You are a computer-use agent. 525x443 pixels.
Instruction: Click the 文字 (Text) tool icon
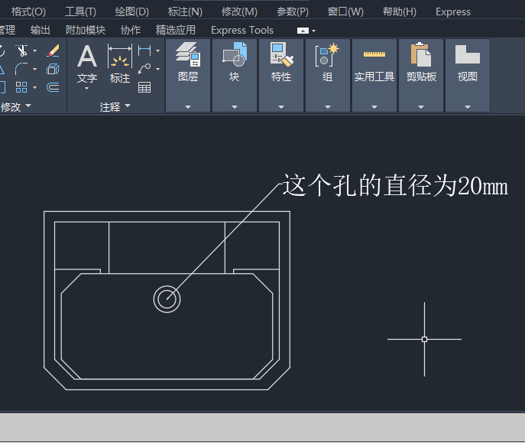click(87, 58)
